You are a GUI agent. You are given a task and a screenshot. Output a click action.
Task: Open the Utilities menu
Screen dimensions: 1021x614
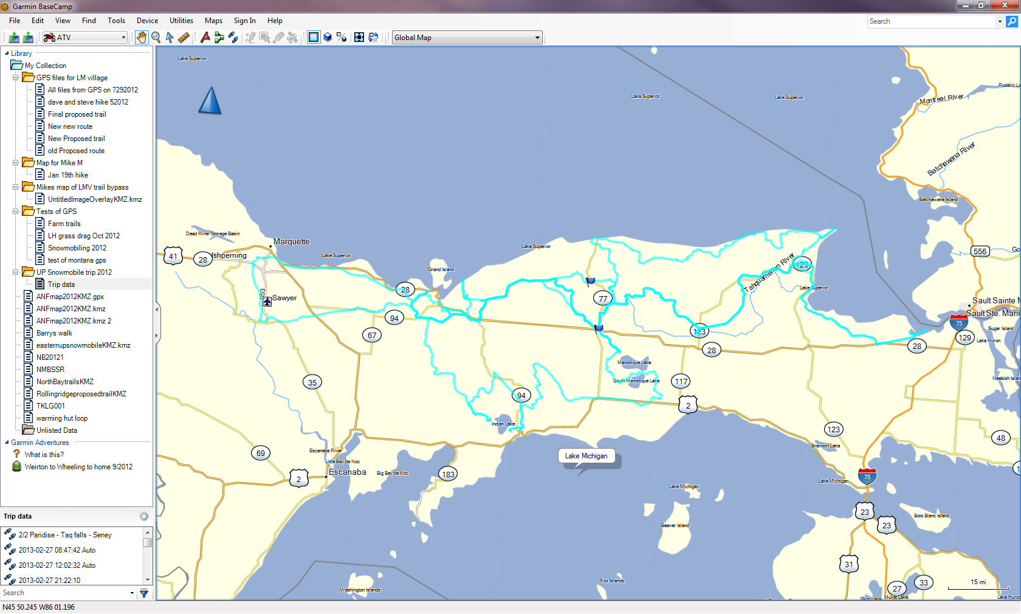coord(181,21)
